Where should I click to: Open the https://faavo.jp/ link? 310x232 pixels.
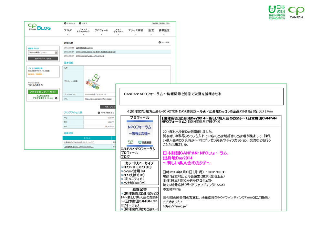point(175,206)
